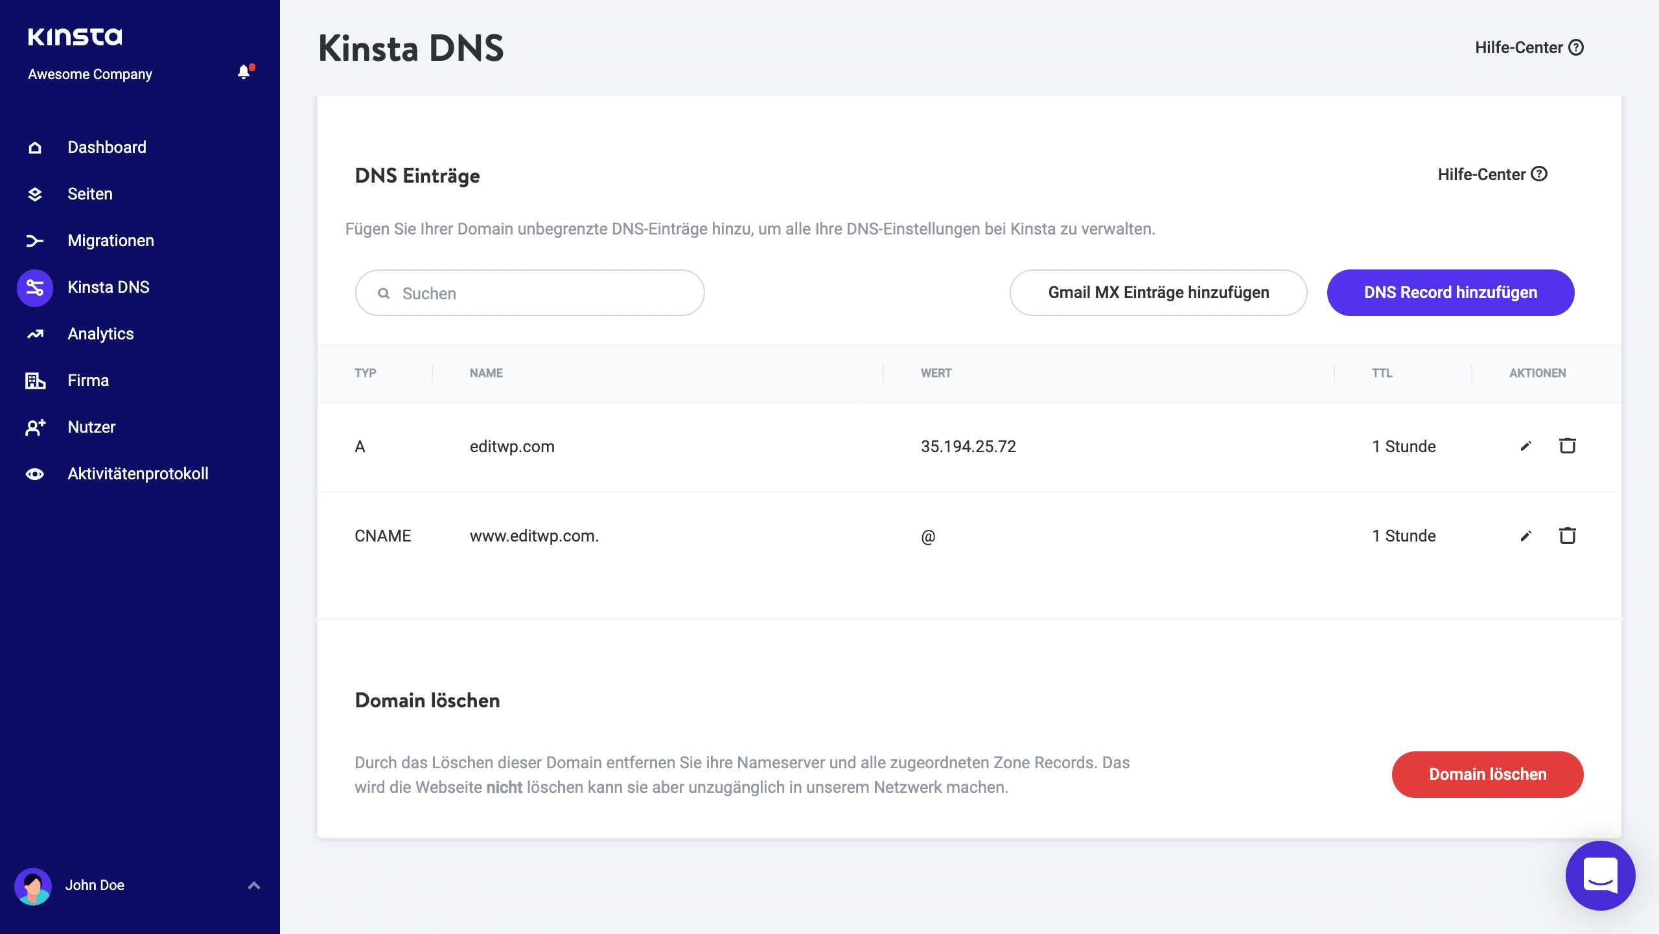Click the Dashboard navigation icon
The image size is (1659, 934).
point(34,147)
